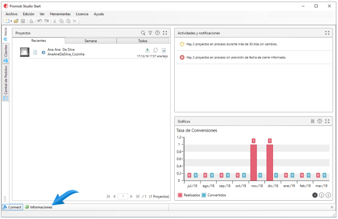Redo using the toolbar redo arrow

[x=46, y=21]
